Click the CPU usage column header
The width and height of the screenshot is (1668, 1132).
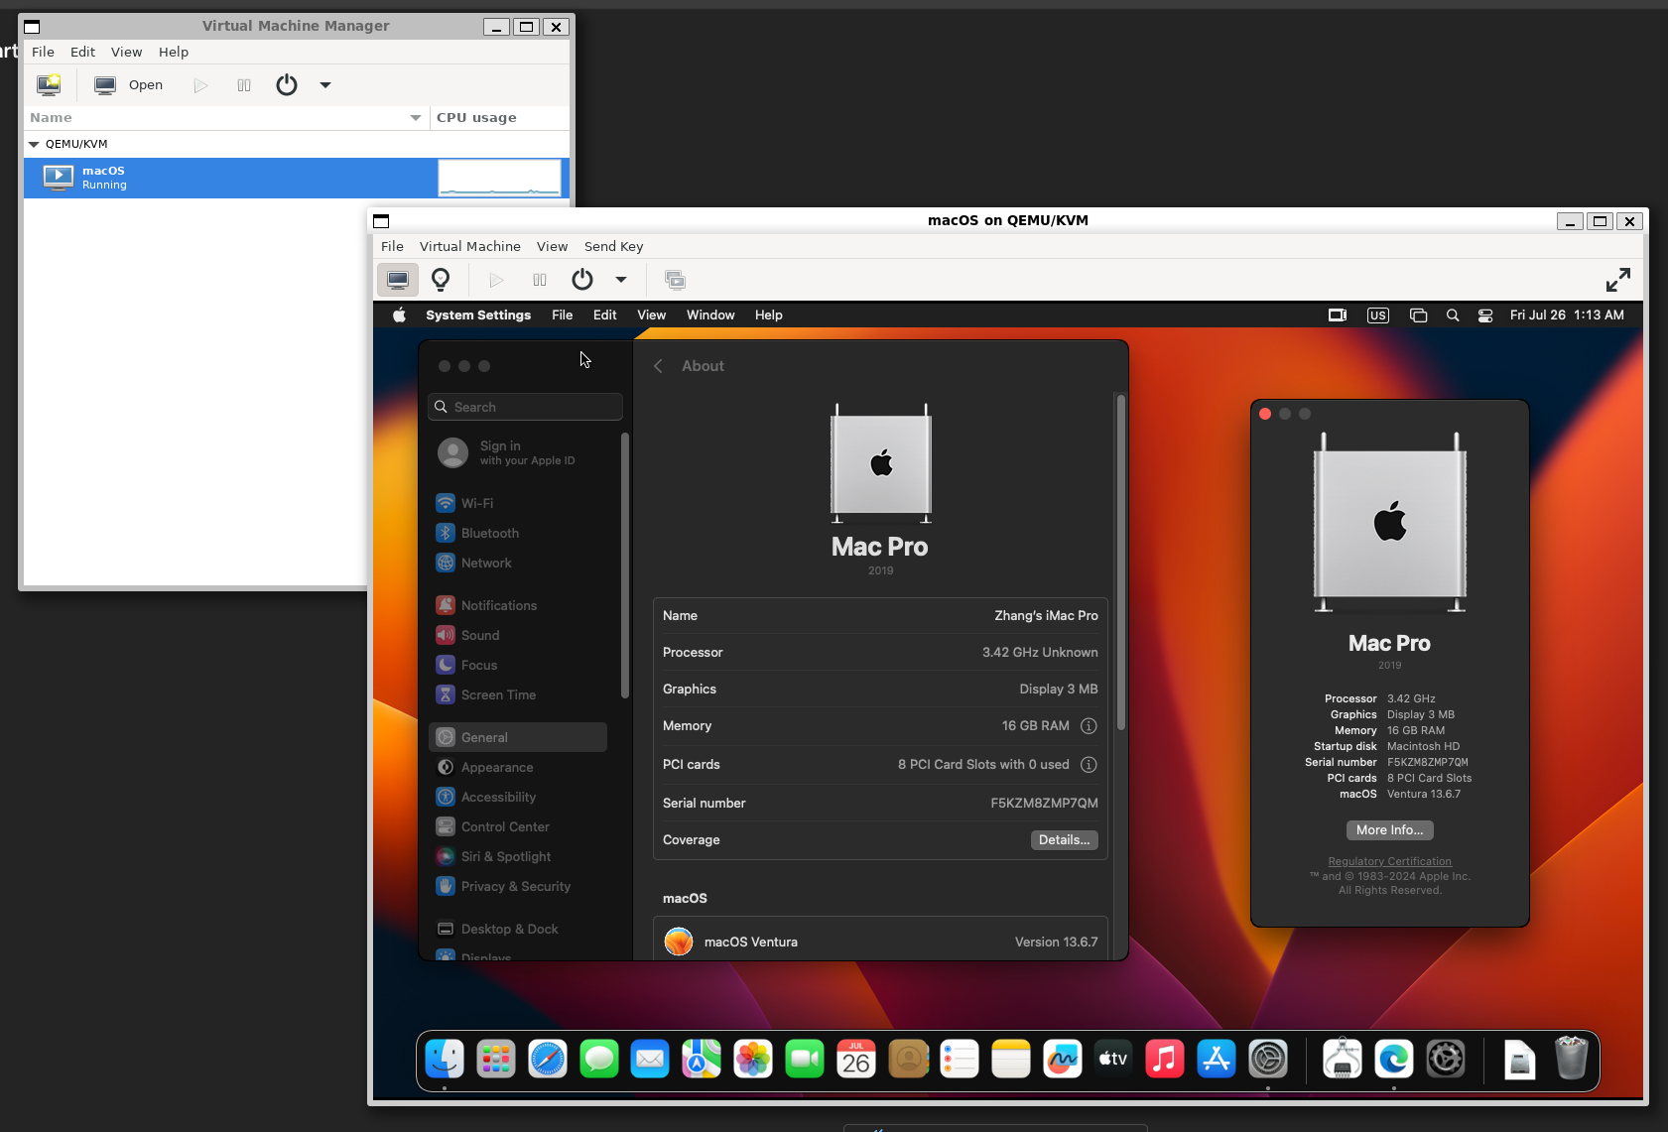[x=499, y=118]
